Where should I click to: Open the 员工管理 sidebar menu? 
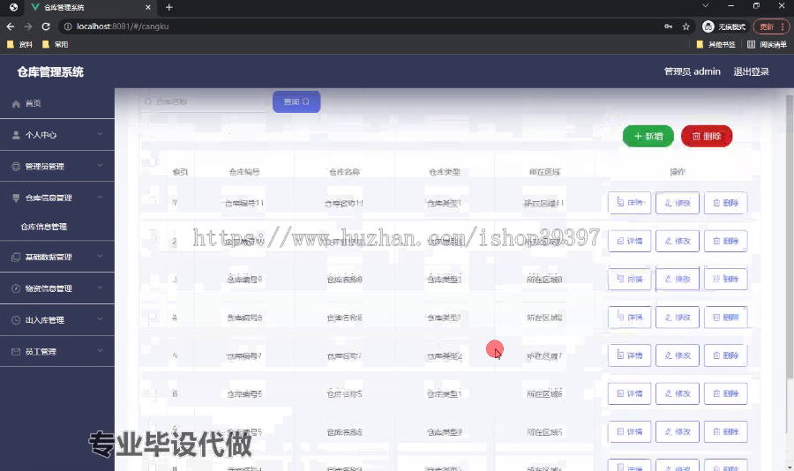click(x=57, y=351)
